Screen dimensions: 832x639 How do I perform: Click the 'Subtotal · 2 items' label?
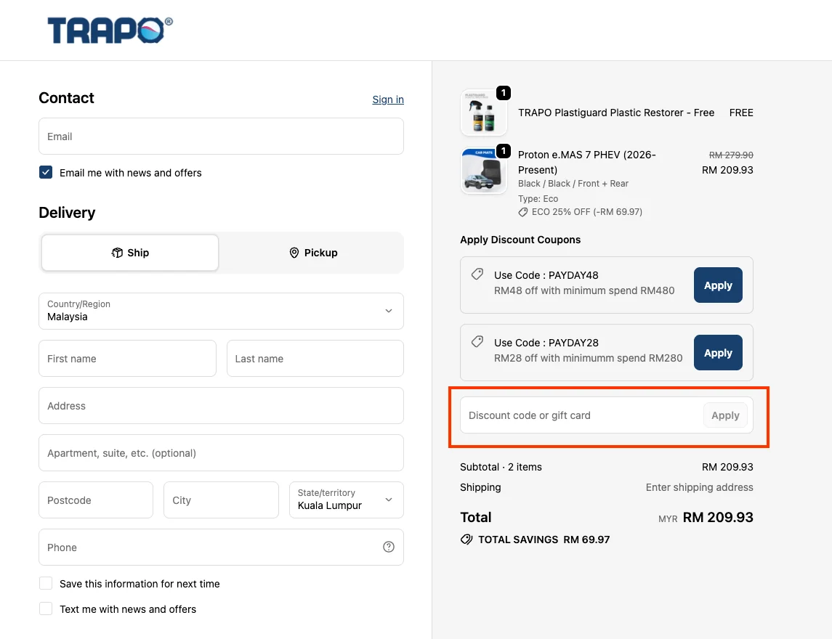501,467
